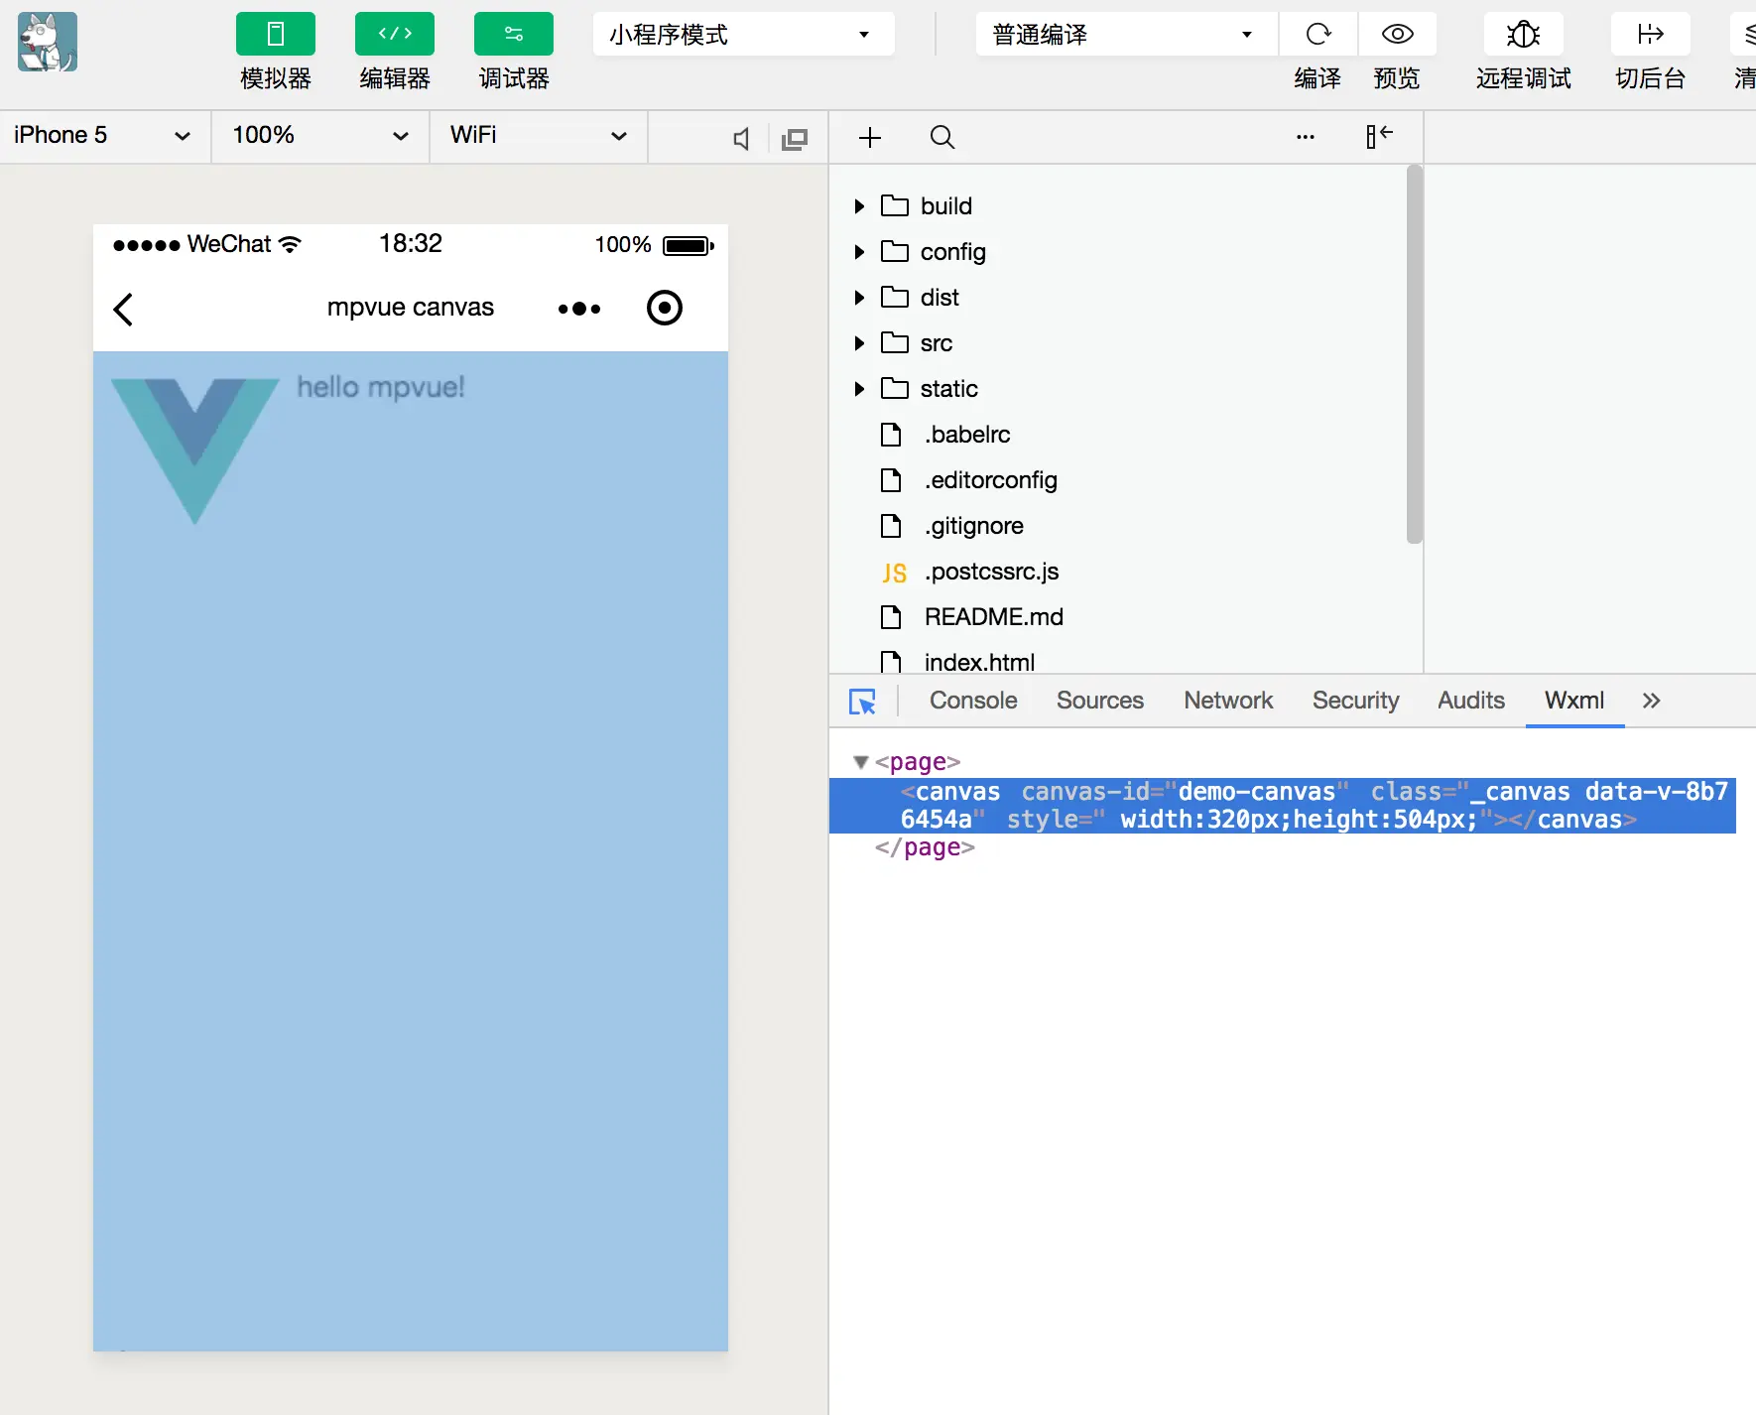Detach the simulator into separate window
The height and width of the screenshot is (1415, 1756).
tap(795, 139)
